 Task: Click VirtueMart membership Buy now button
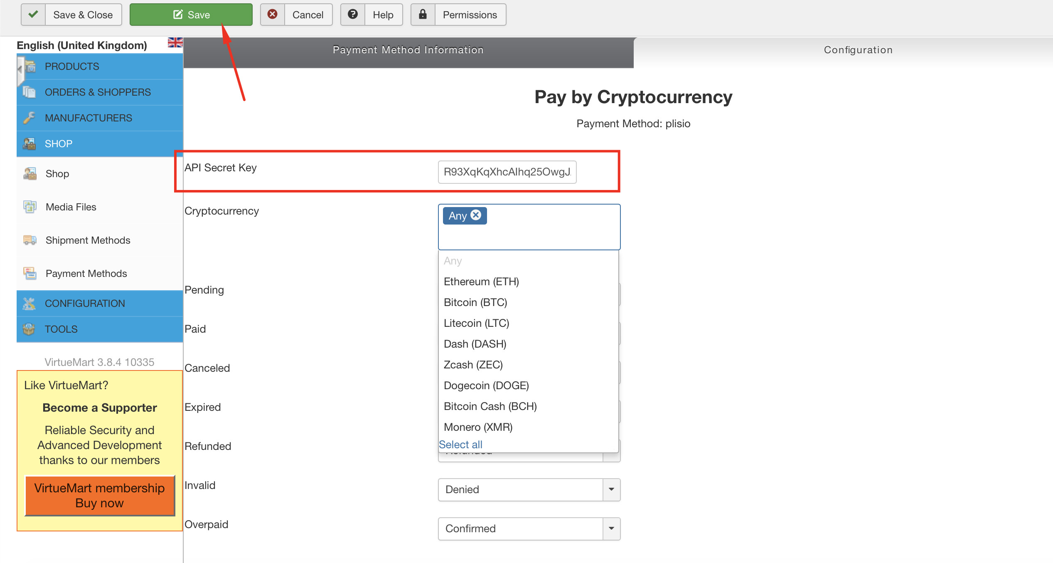[100, 495]
